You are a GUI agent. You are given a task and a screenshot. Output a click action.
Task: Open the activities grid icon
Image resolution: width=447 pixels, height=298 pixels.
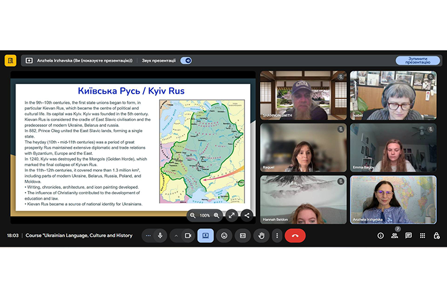tap(423, 235)
